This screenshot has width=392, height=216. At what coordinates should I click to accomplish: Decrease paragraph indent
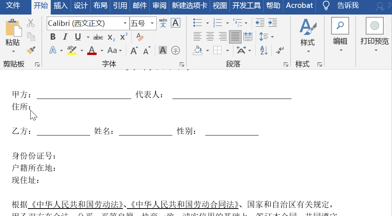click(260, 23)
